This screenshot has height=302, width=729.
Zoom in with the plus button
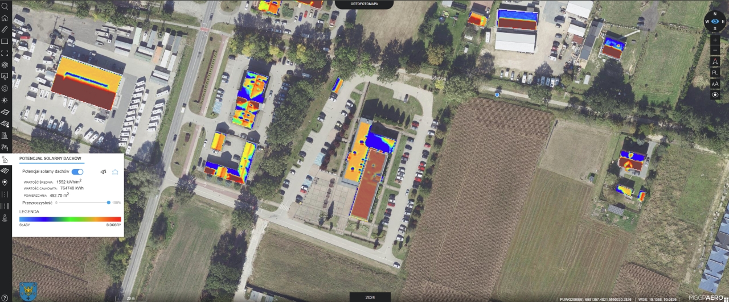(x=715, y=40)
